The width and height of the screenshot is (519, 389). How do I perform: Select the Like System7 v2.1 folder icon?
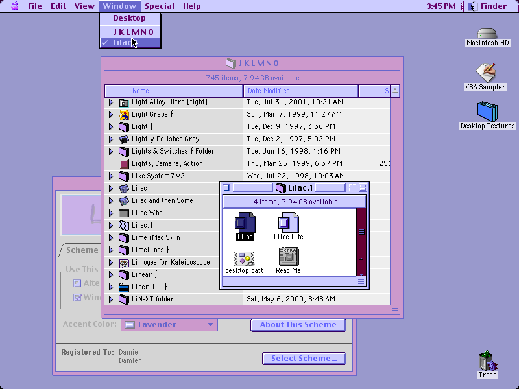[x=123, y=176]
